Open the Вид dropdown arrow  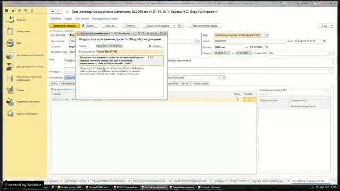pos(263,35)
